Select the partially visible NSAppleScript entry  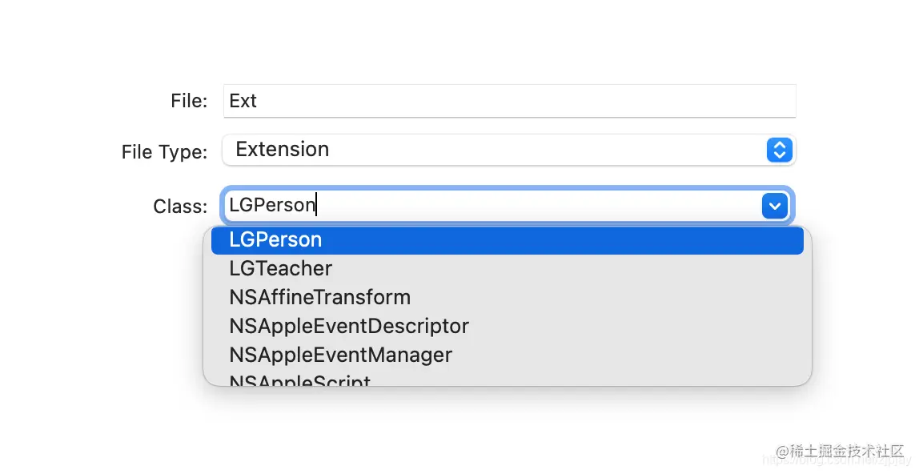[x=299, y=381]
